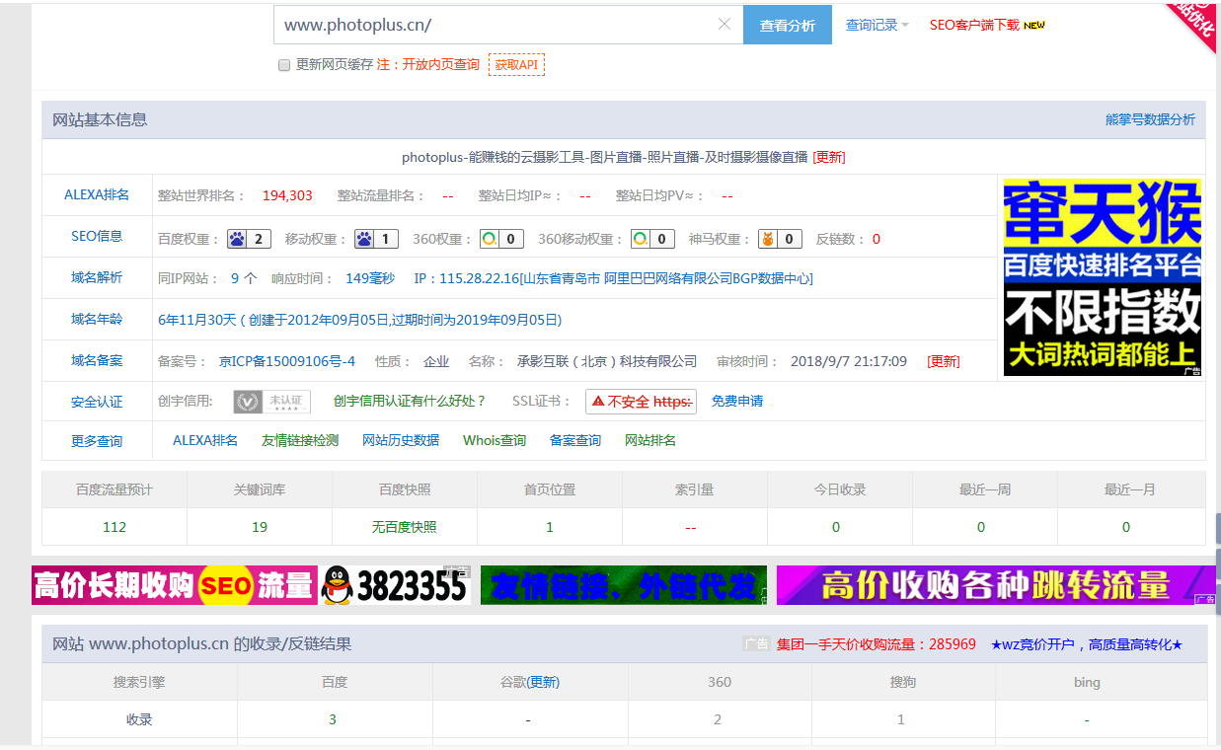Click the QQ penguin icon in banner
Image resolution: width=1221 pixels, height=750 pixels.
coord(337,585)
